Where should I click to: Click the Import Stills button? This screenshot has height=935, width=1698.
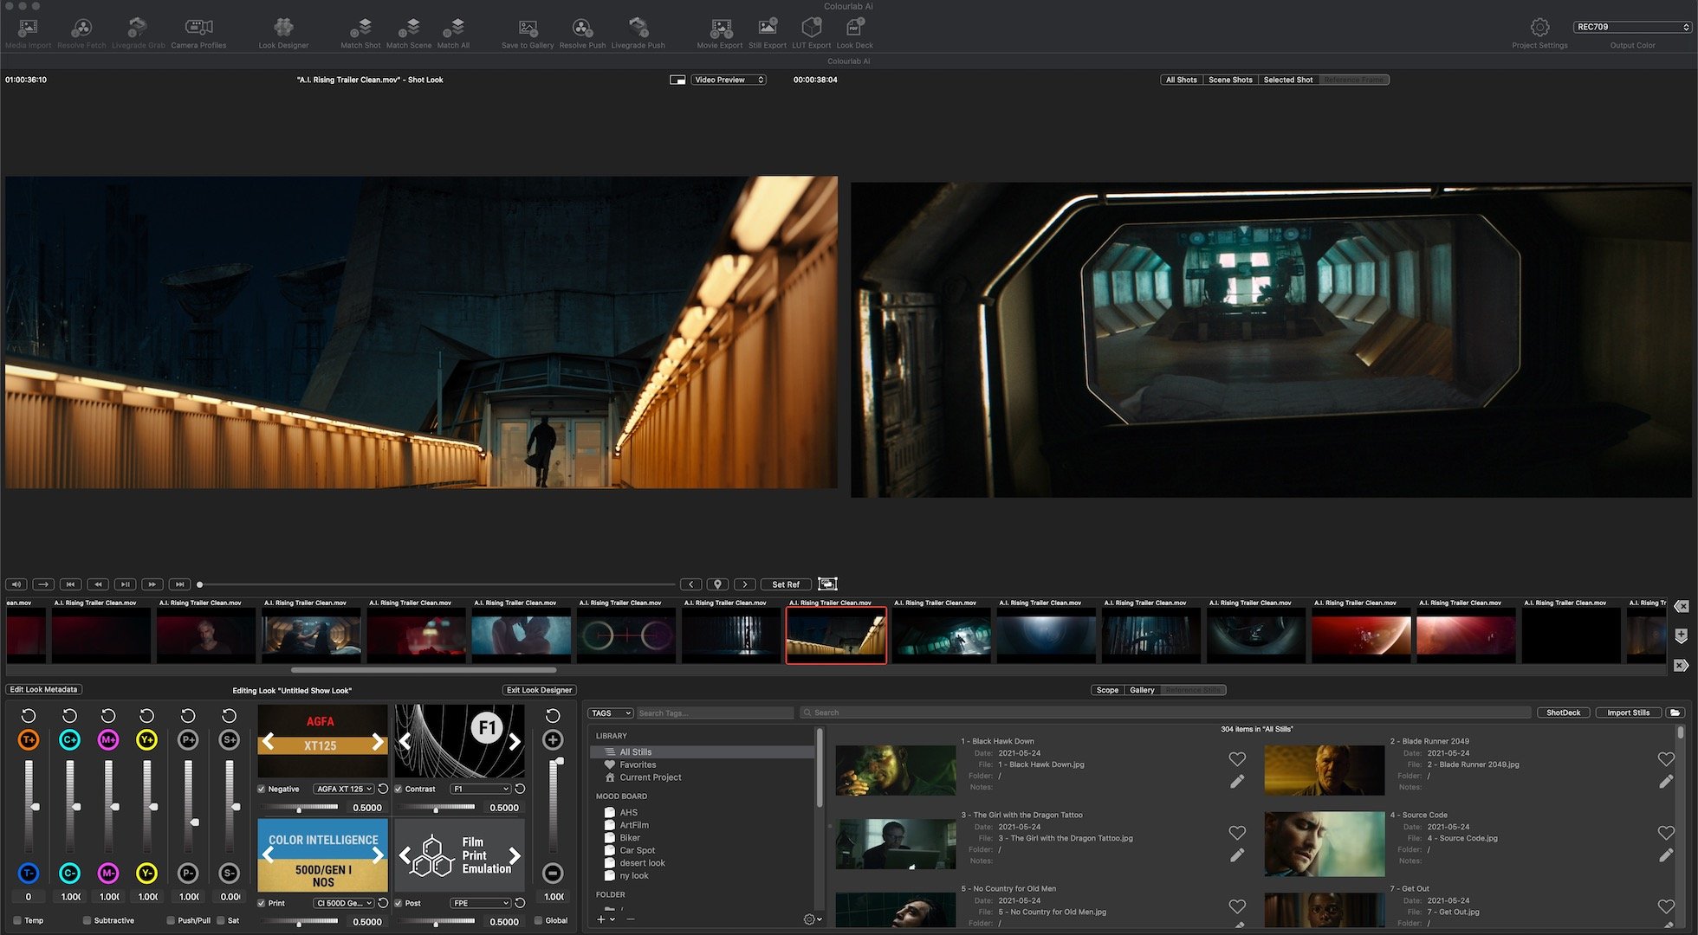(1628, 713)
